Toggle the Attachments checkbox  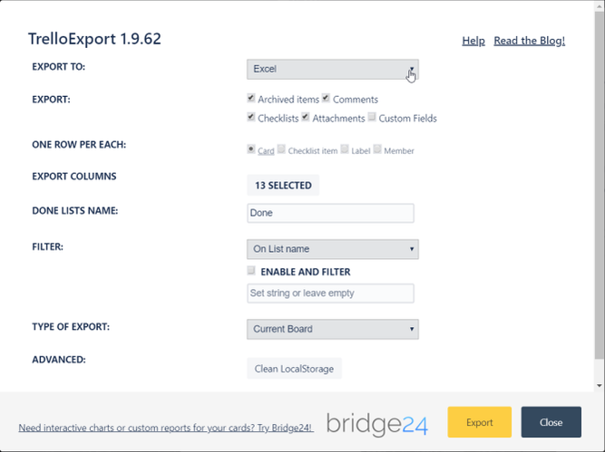(x=306, y=117)
